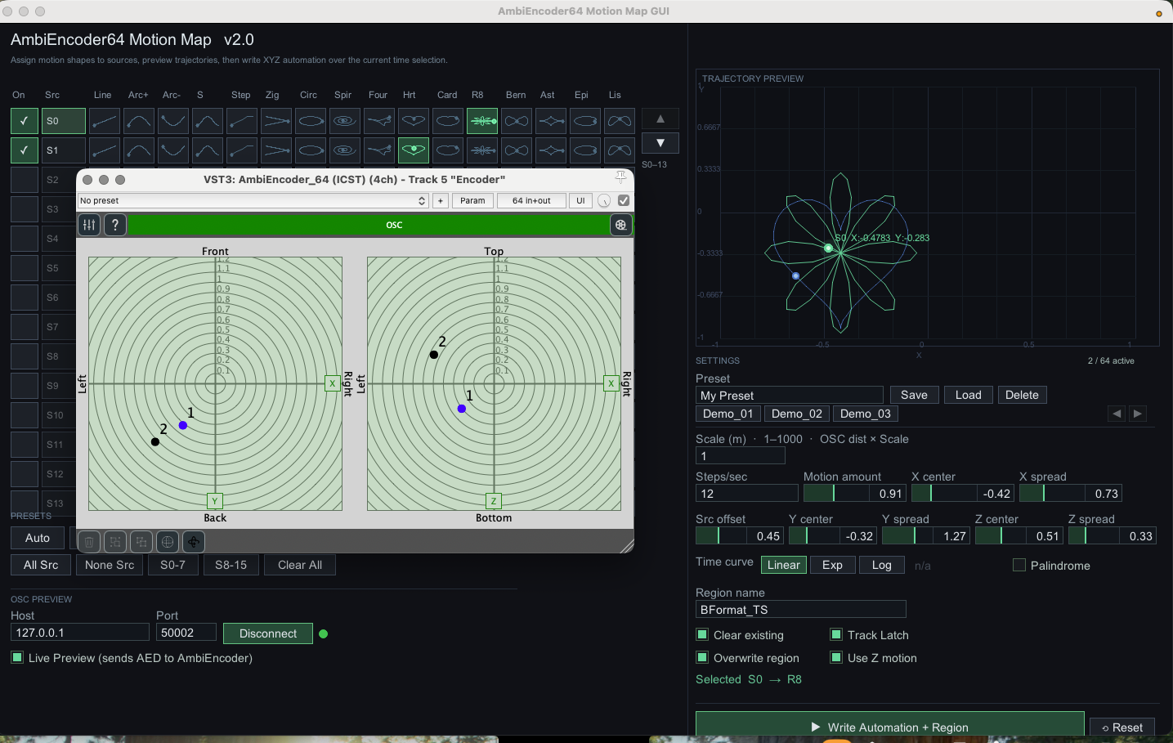The height and width of the screenshot is (743, 1173).
Task: Select Circ shape for source S0
Action: [311, 121]
